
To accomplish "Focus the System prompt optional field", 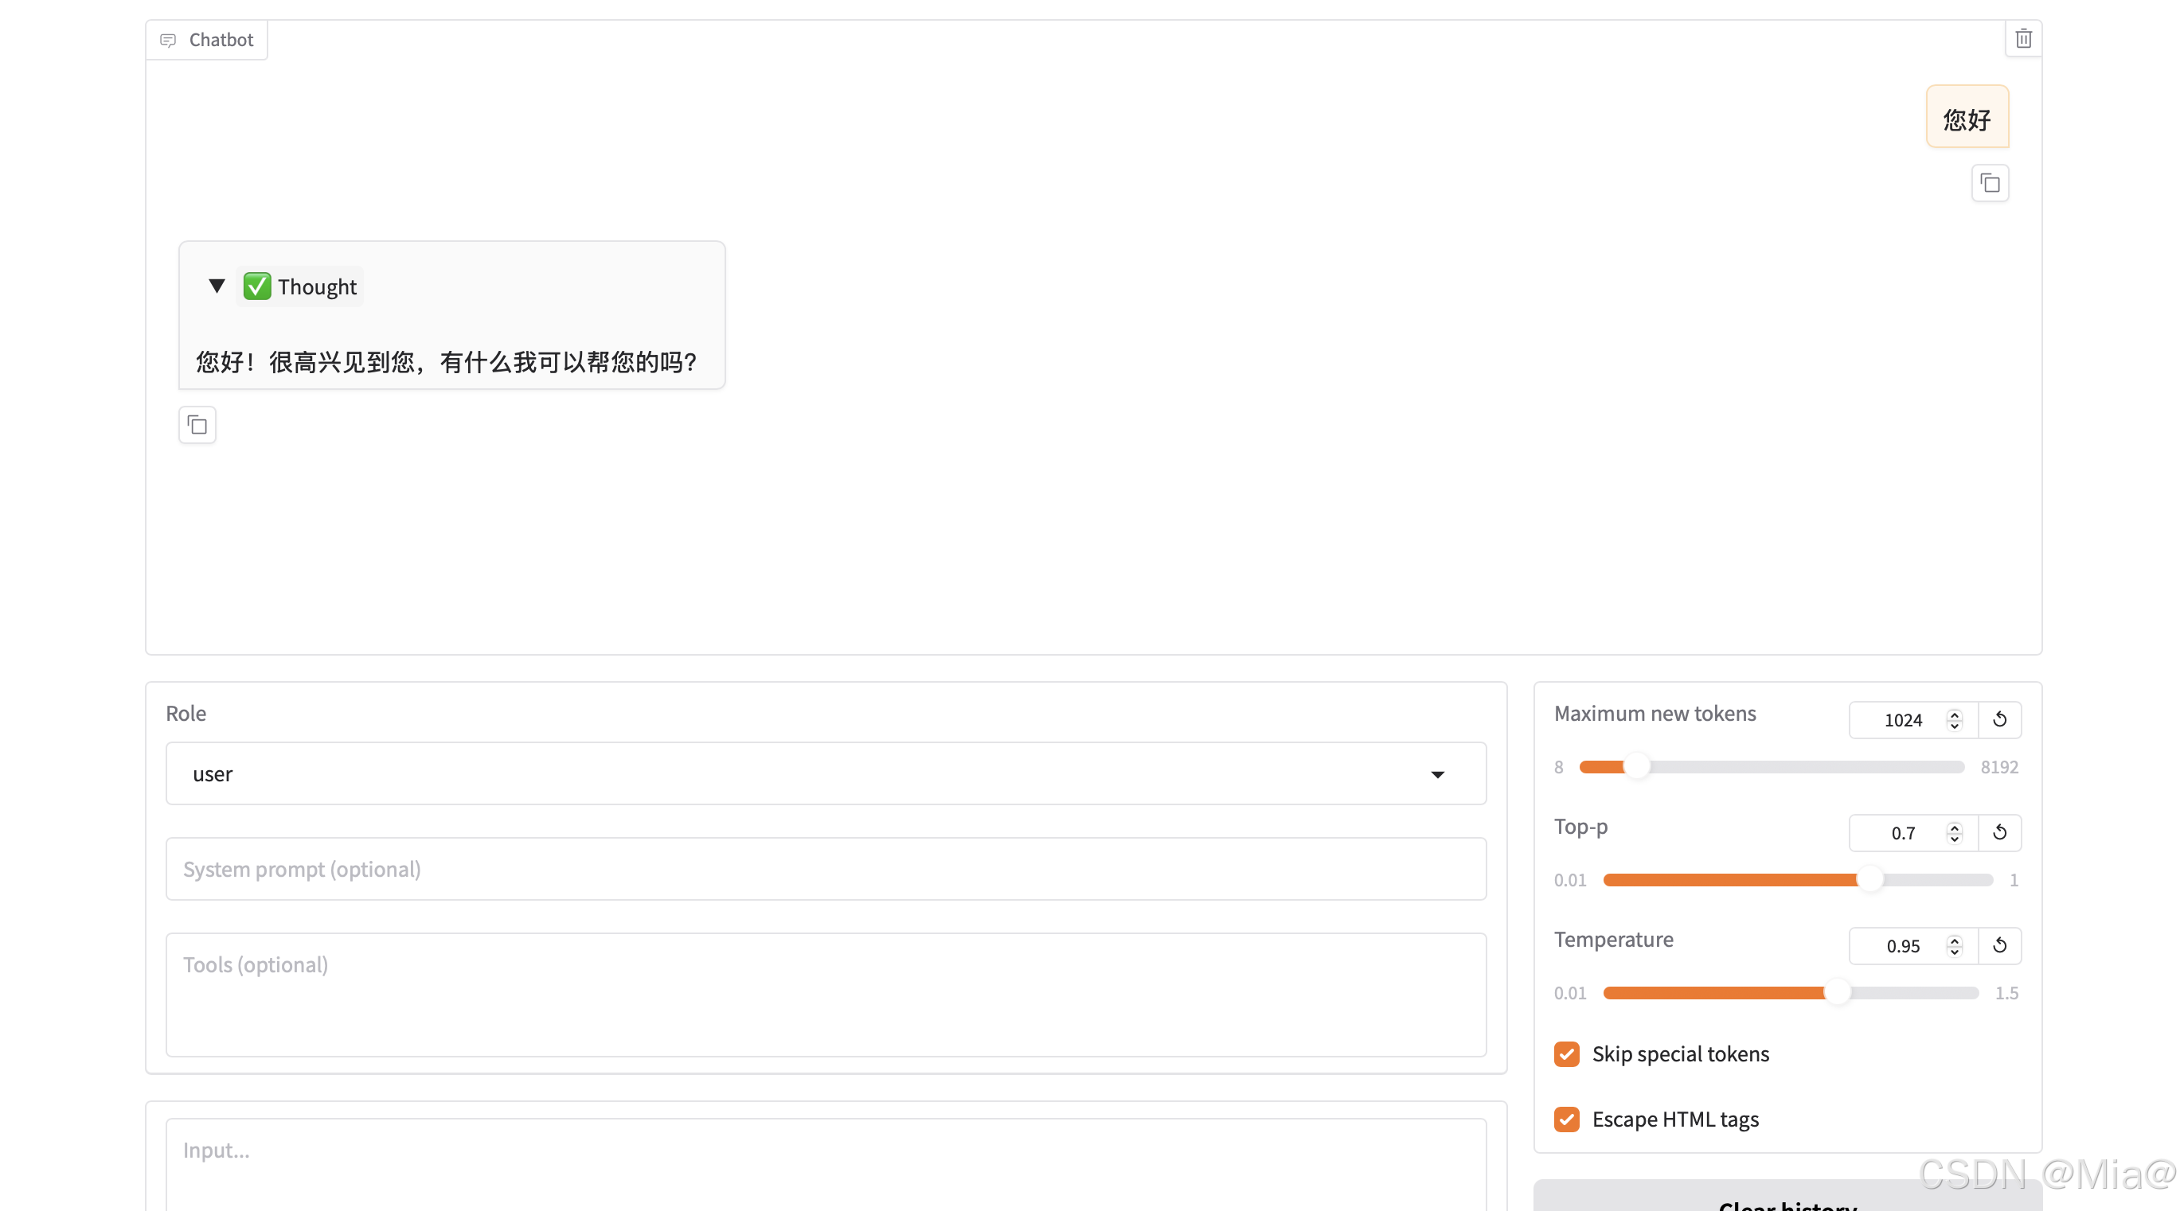I will [825, 870].
